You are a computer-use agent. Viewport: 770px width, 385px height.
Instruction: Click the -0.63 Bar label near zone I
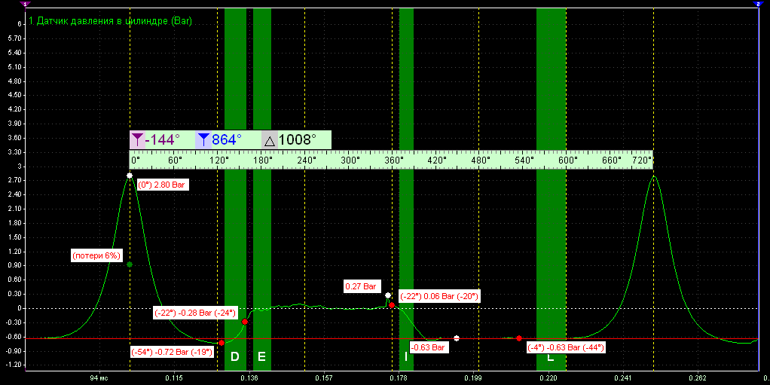[429, 347]
